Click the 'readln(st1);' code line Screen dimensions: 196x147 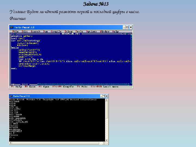pos(28,52)
